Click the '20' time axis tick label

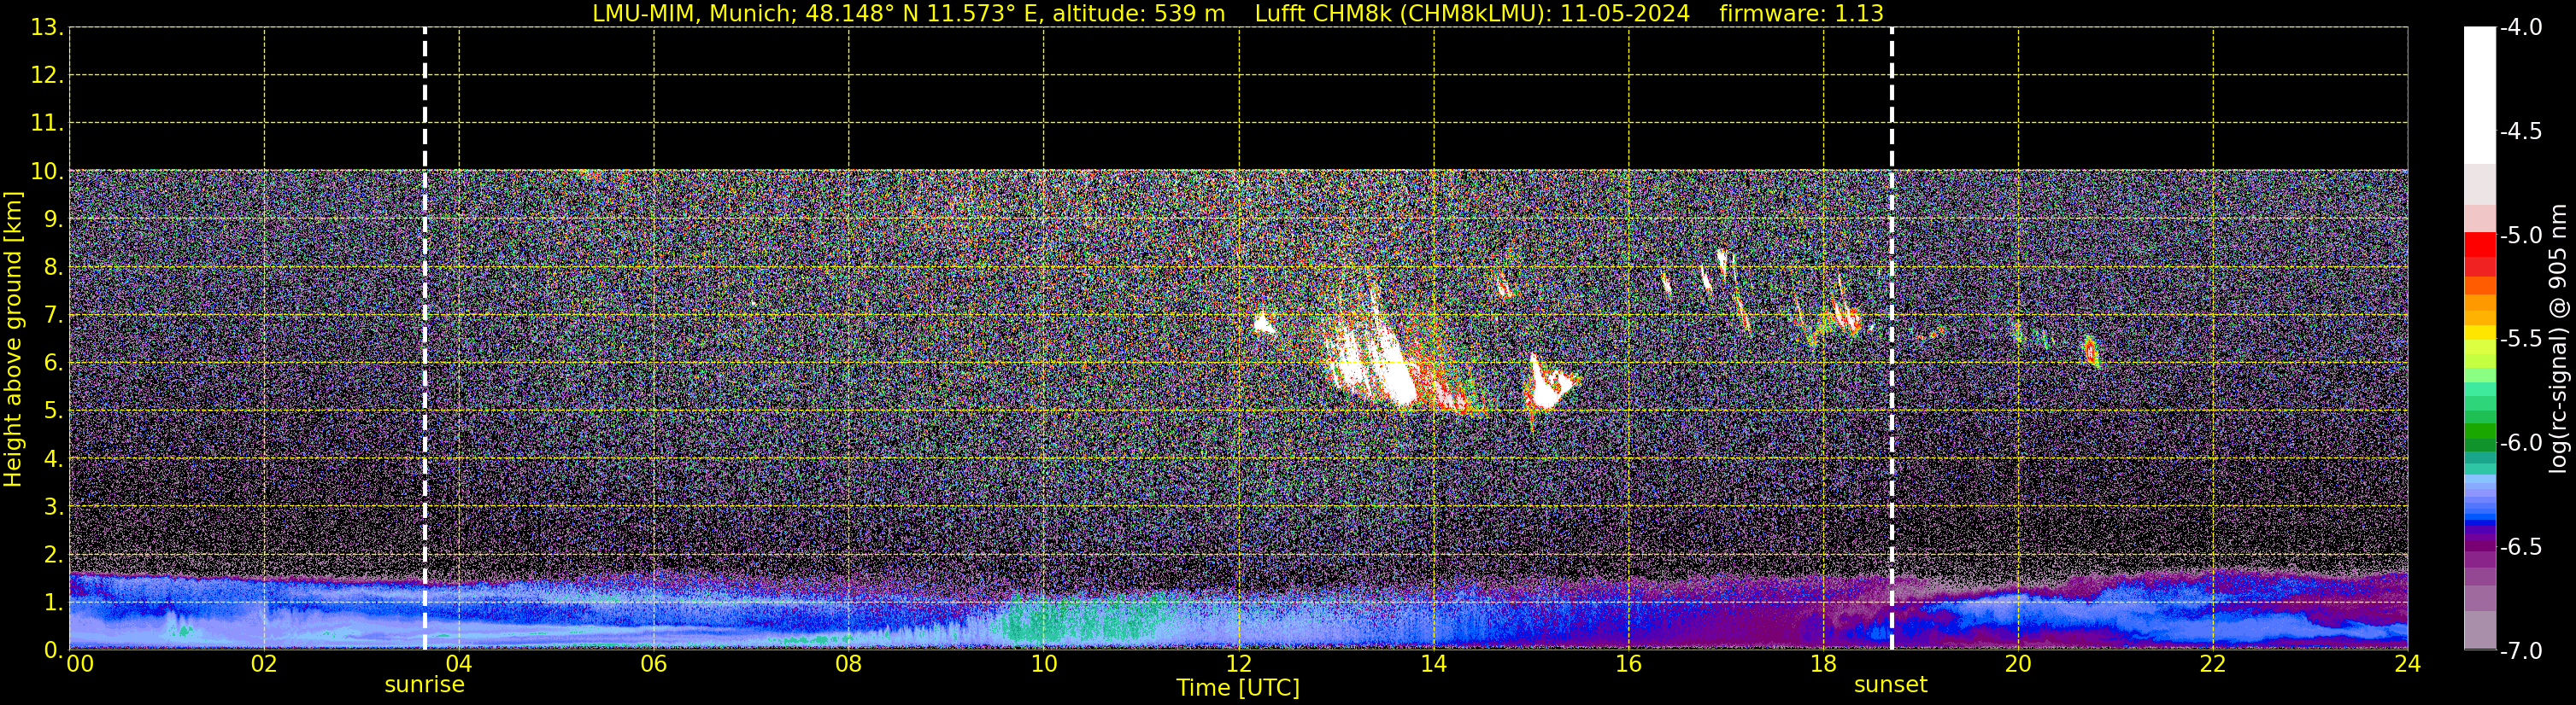point(2018,664)
